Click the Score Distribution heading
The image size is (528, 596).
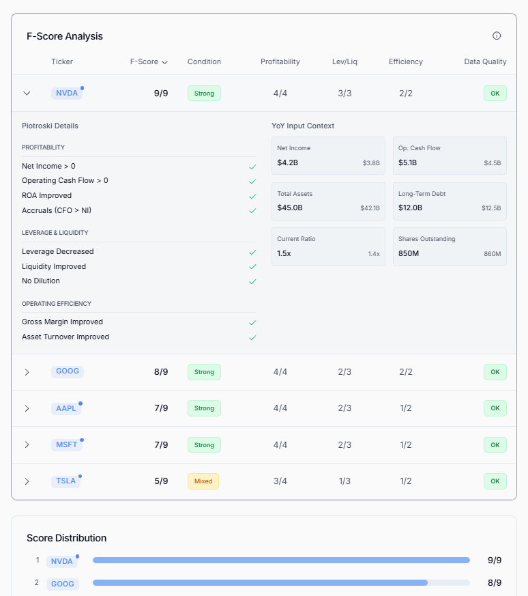tap(66, 538)
